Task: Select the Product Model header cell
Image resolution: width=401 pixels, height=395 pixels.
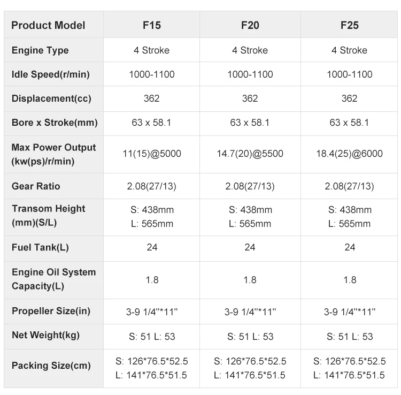Action: click(48, 25)
